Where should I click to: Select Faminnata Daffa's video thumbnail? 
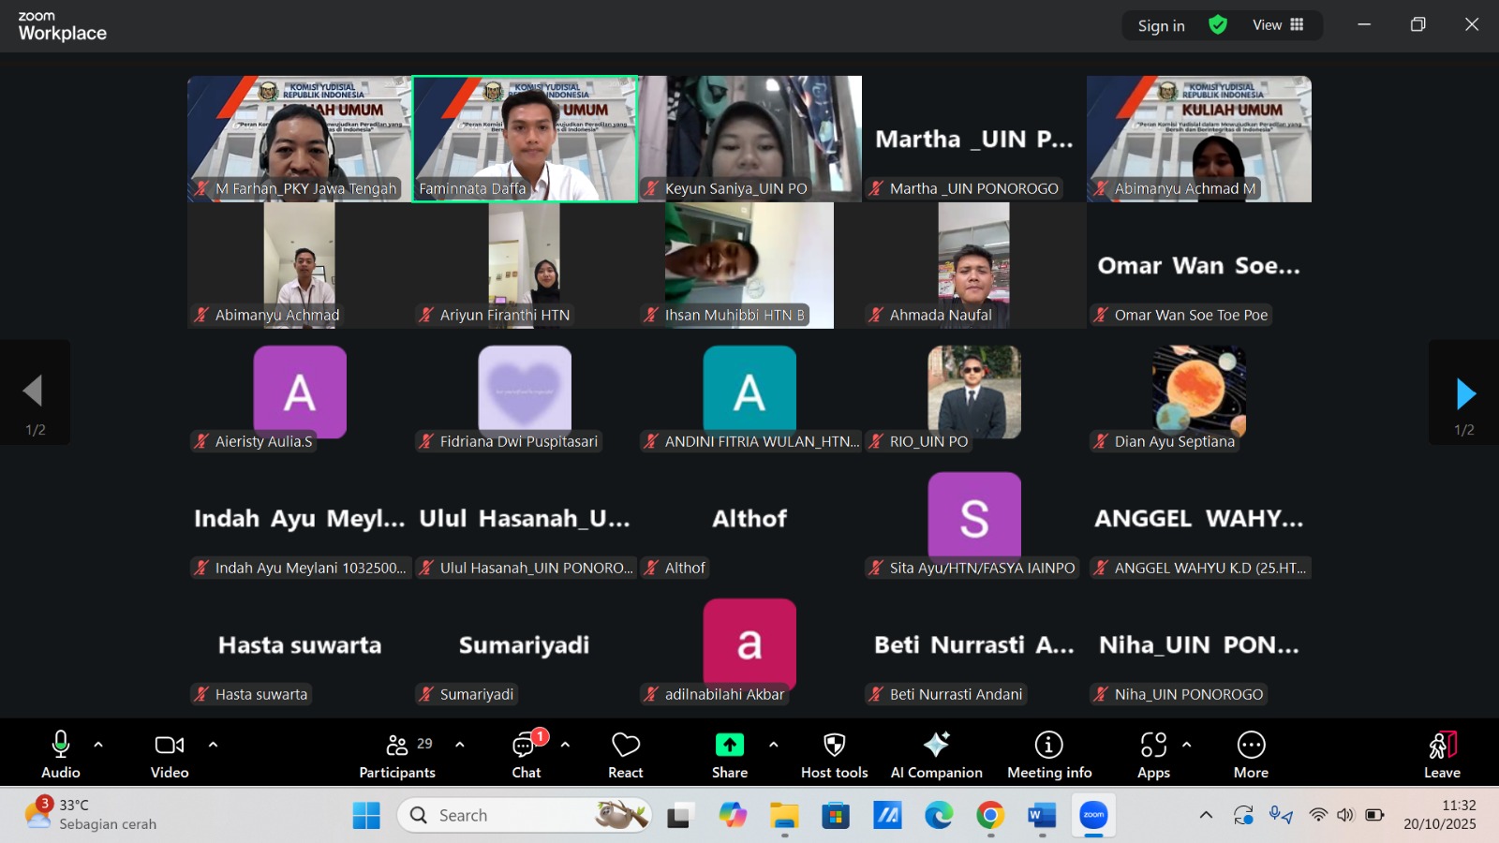[x=525, y=139]
